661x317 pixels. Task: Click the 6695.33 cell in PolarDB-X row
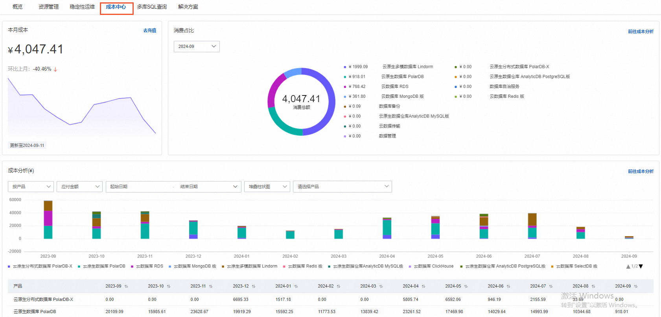coord(241,299)
